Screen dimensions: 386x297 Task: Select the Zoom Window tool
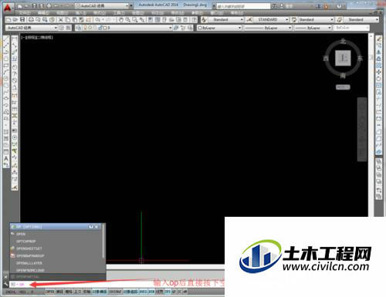tap(134, 19)
